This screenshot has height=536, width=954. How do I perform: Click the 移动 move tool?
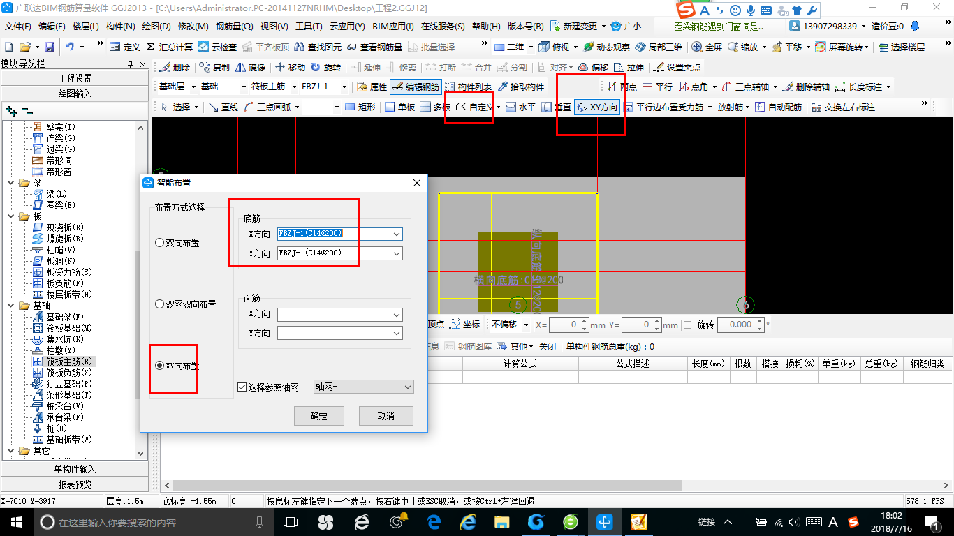coord(291,67)
